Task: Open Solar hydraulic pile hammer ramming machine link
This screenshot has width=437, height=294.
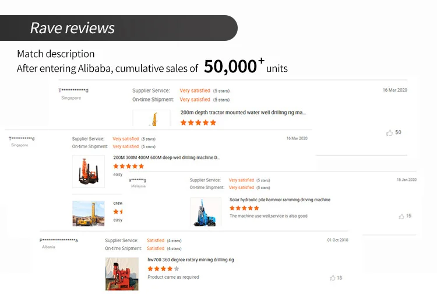Action: tap(280, 199)
